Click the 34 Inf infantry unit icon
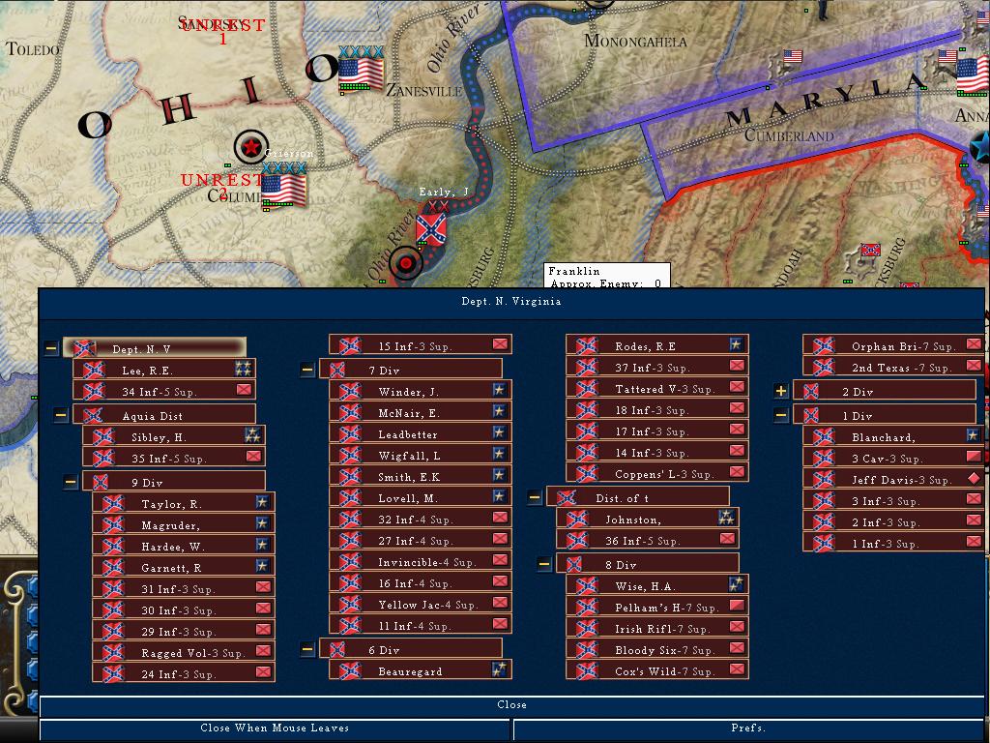The height and width of the screenshot is (743, 990). pyautogui.click(x=244, y=390)
